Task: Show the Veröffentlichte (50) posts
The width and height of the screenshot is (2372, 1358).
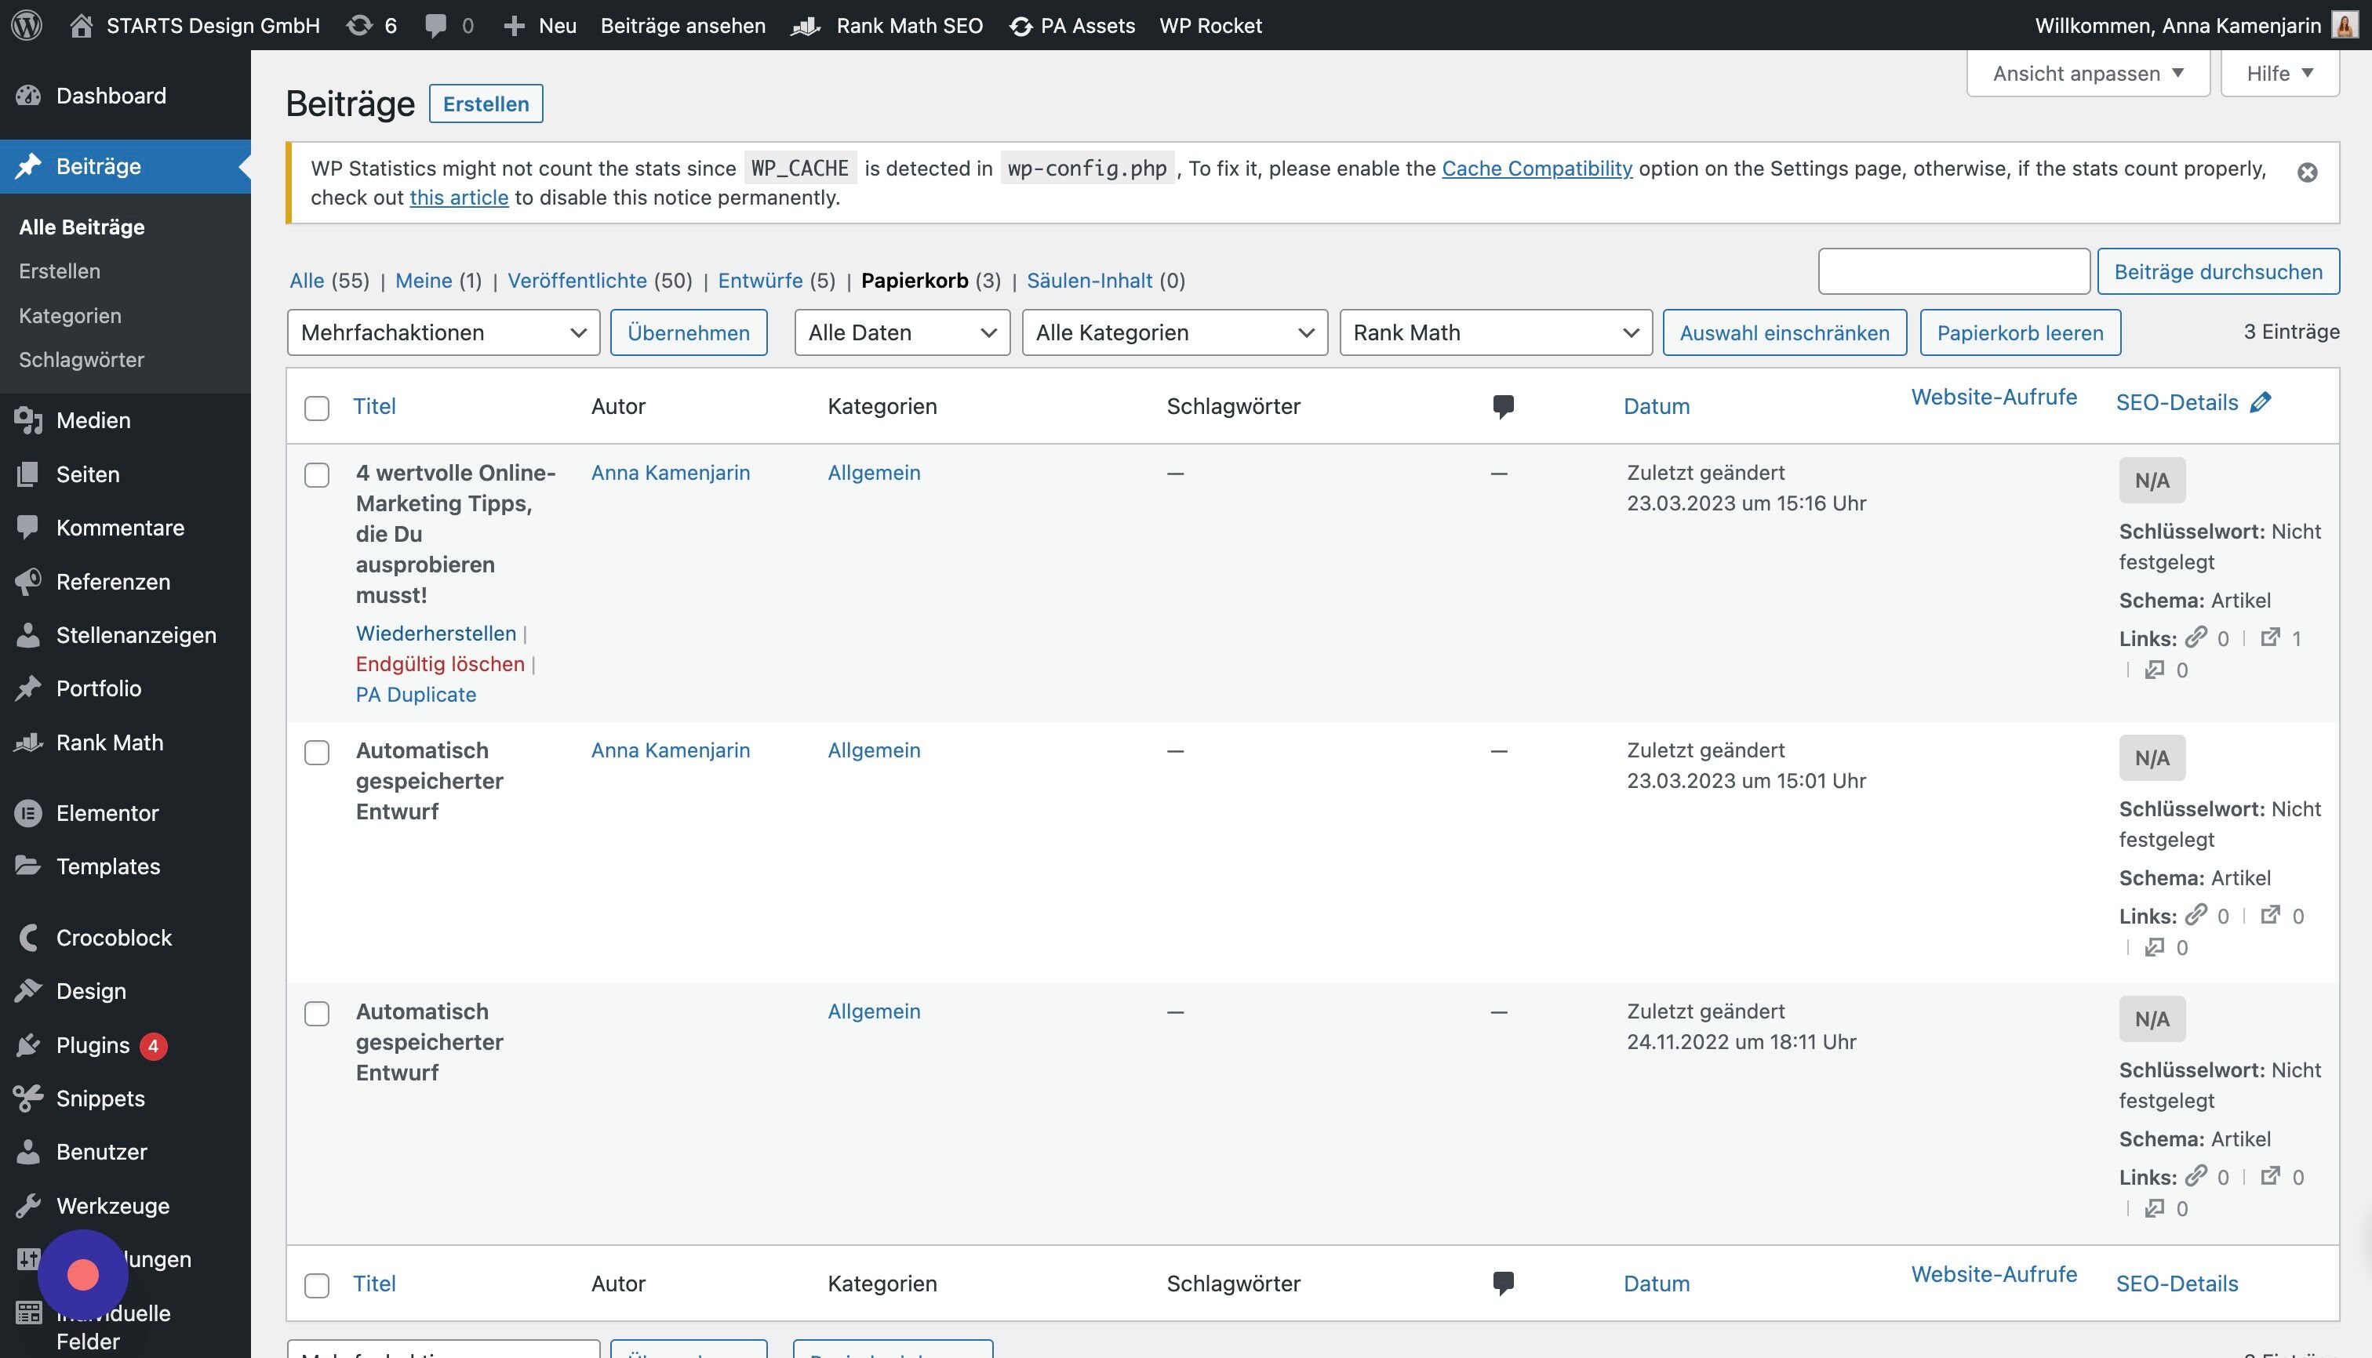Action: click(599, 280)
